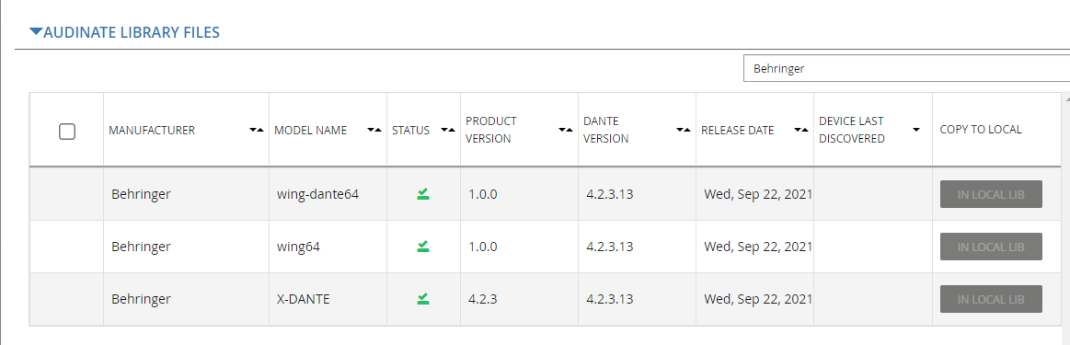The image size is (1070, 345).
Task: Click In Local Lib button for X-DANTE
Action: [991, 299]
